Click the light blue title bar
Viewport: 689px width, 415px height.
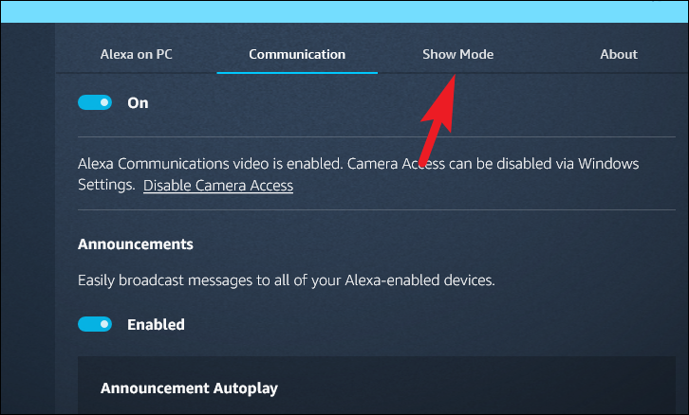(x=344, y=11)
